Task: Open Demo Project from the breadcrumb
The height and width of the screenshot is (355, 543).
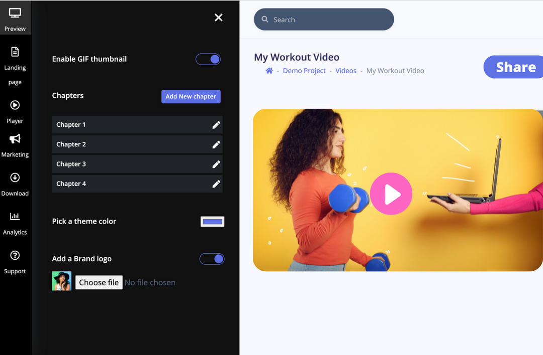Action: click(304, 71)
